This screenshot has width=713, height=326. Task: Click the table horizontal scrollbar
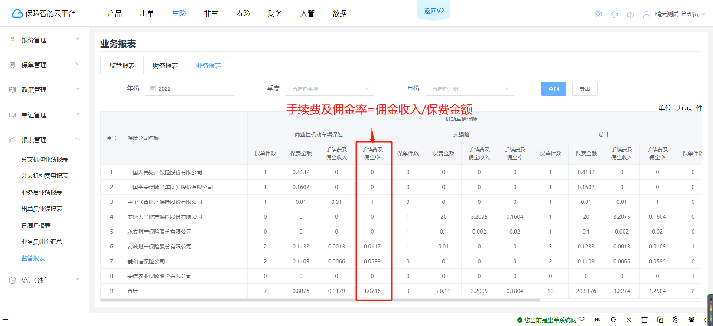click(320, 300)
